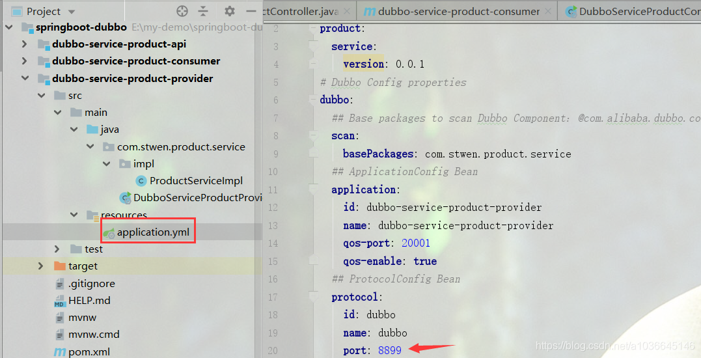
Task: Collapse the dubbo-service-product-provider module
Action: [25, 78]
